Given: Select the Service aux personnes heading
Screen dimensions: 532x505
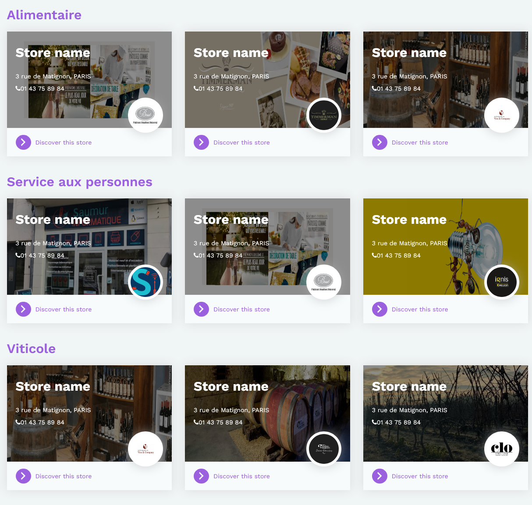Looking at the screenshot, I should 80,182.
